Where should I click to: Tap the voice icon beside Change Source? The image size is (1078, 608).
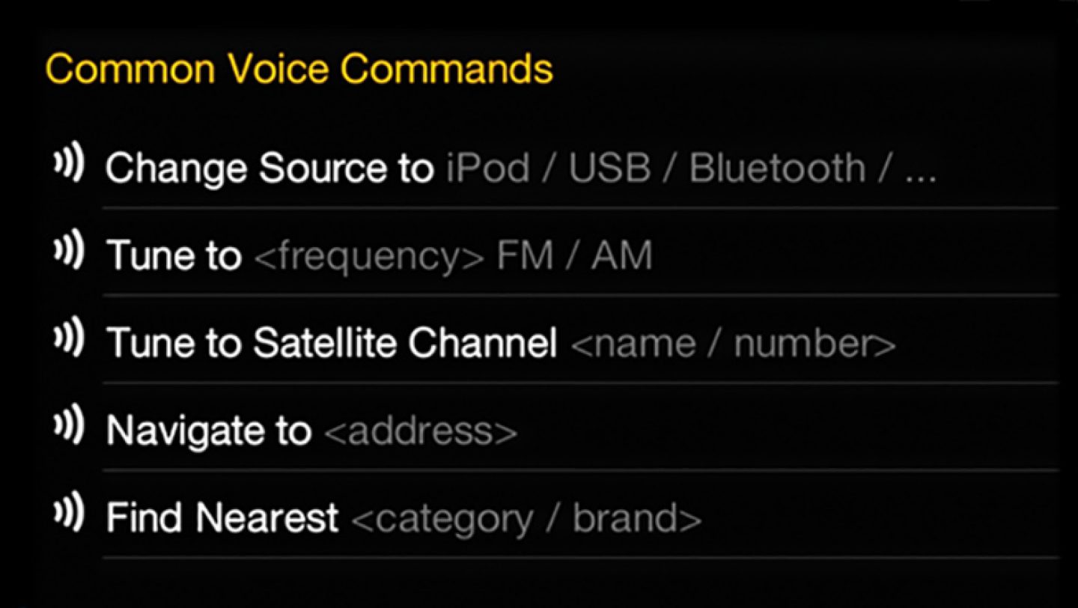click(x=68, y=164)
